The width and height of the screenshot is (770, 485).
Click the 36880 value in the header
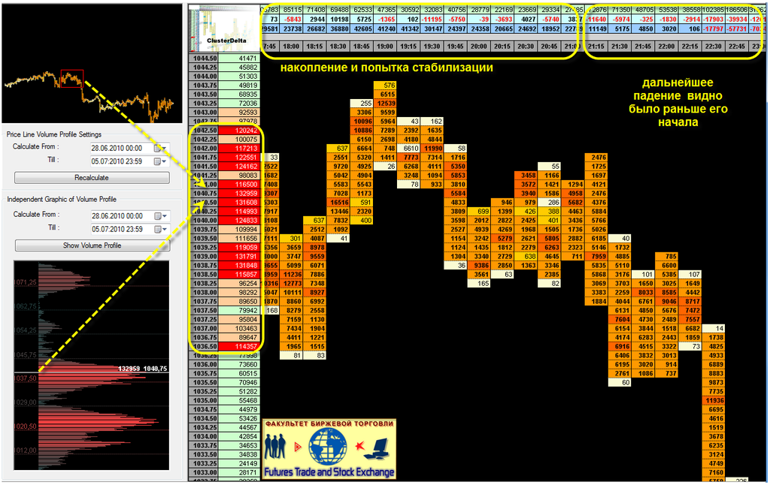click(338, 29)
